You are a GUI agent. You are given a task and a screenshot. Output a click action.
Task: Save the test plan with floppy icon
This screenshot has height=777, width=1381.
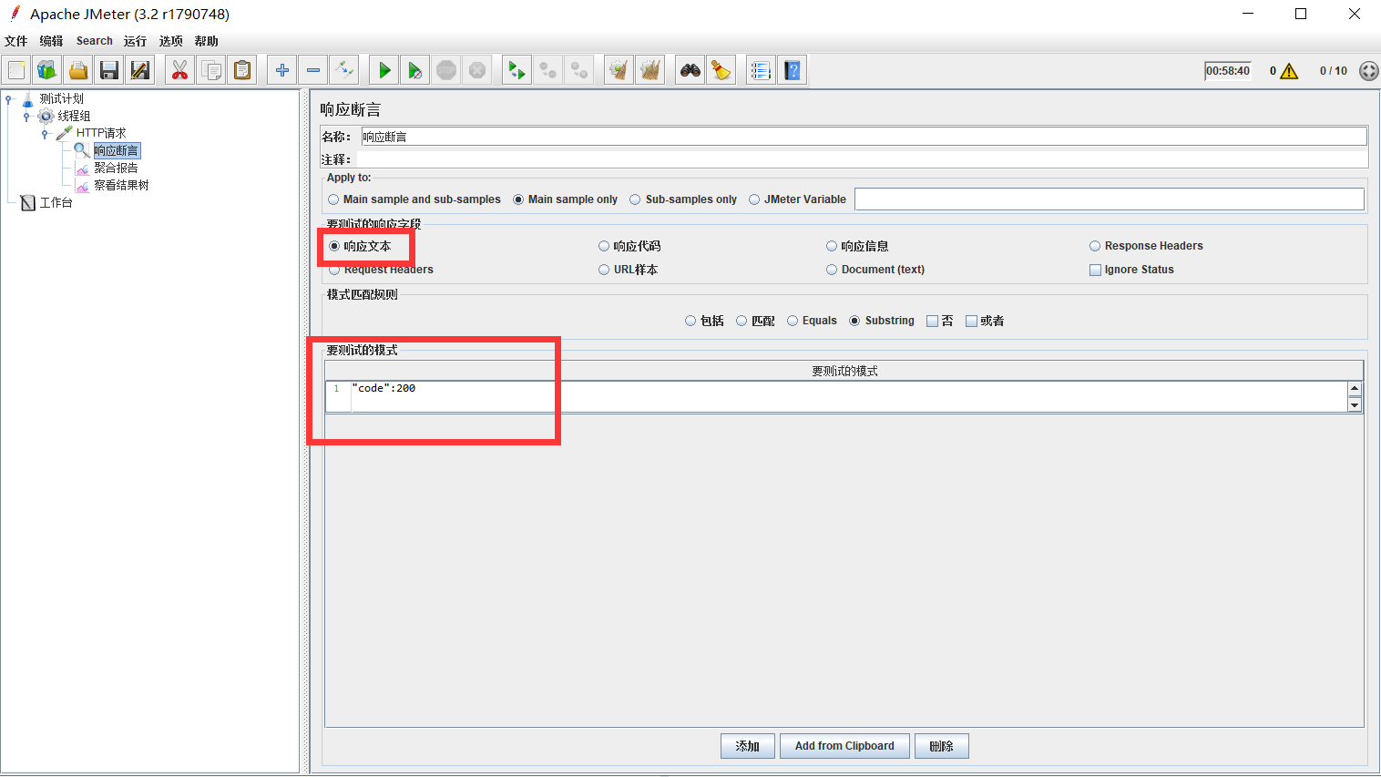point(109,70)
